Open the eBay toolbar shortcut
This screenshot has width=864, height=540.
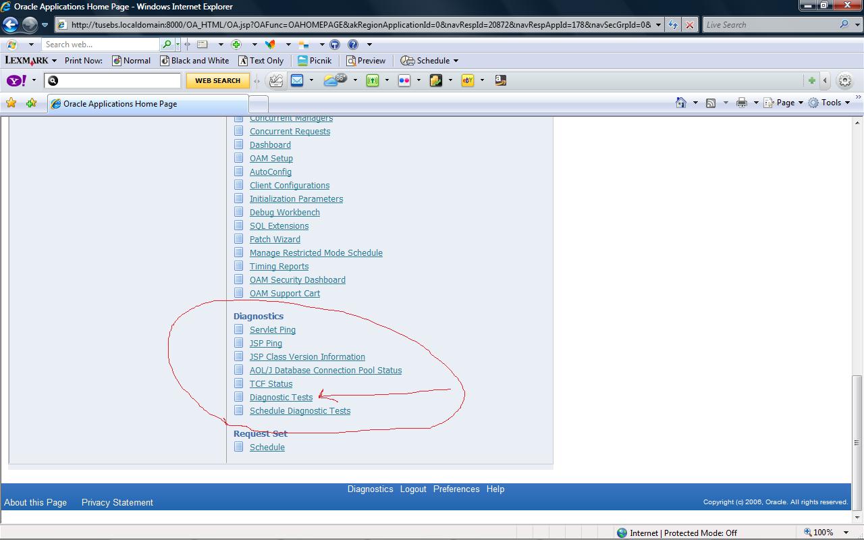tap(467, 80)
